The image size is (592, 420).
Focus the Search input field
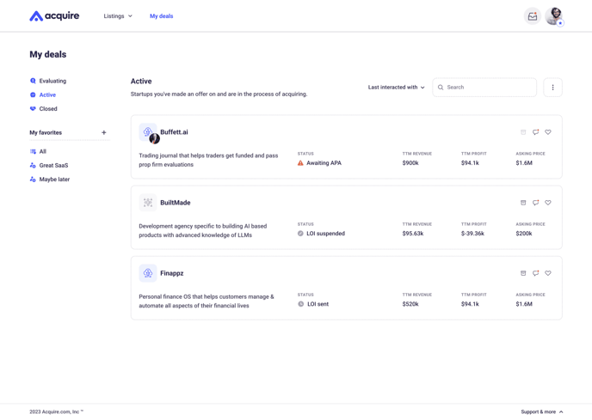coord(484,87)
